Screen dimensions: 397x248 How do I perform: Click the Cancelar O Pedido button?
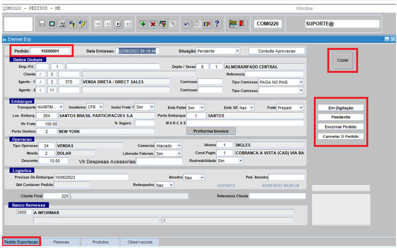coord(341,136)
